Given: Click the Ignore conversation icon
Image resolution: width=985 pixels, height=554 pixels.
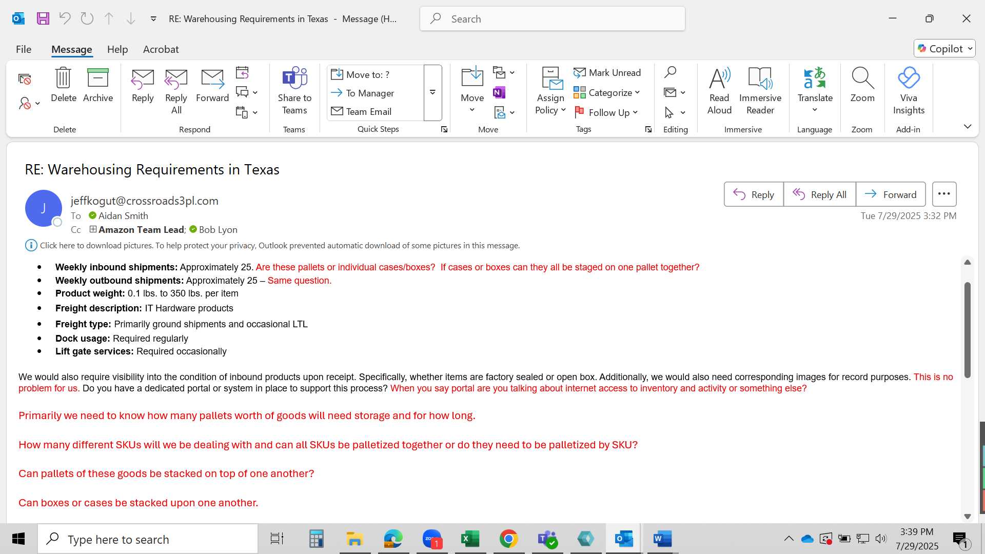Looking at the screenshot, I should pos(25,79).
